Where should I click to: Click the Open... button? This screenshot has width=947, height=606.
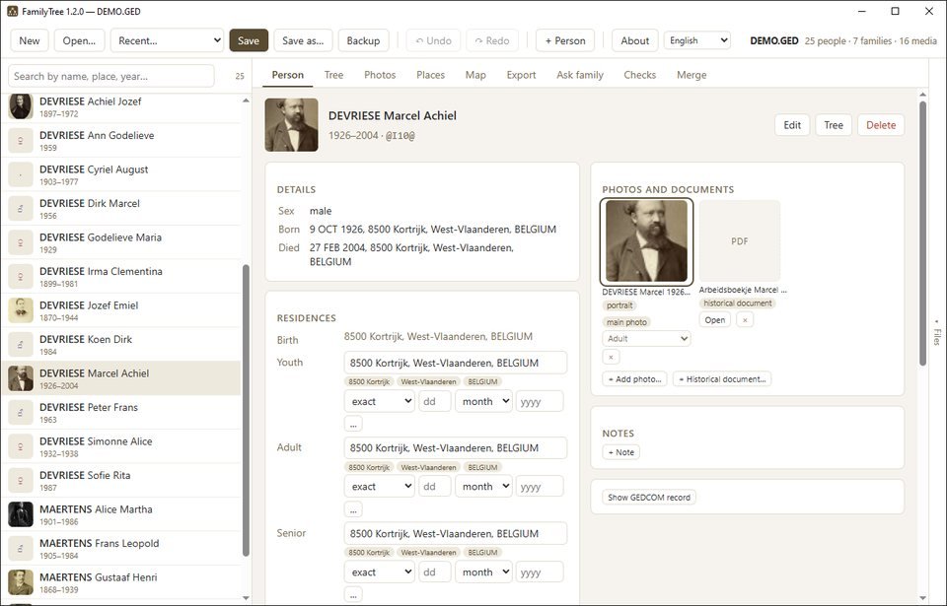coord(79,40)
